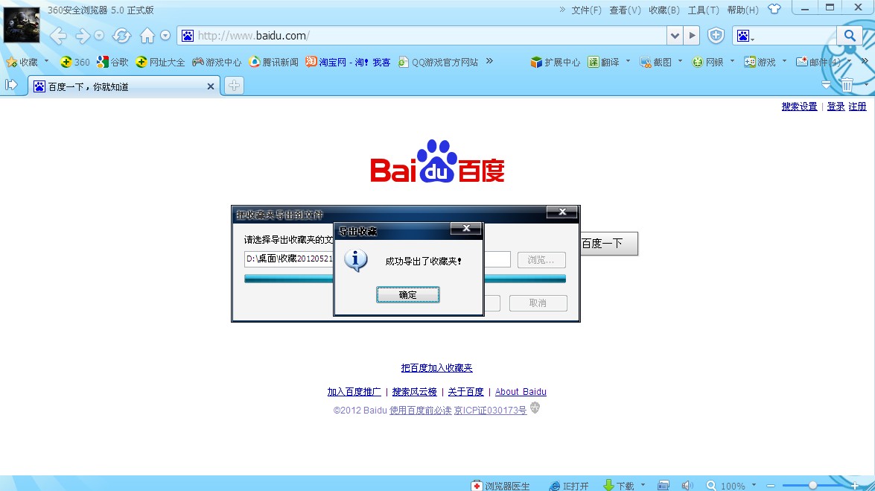The width and height of the screenshot is (875, 491).
Task: Open the forward history dropdown
Action: [99, 36]
